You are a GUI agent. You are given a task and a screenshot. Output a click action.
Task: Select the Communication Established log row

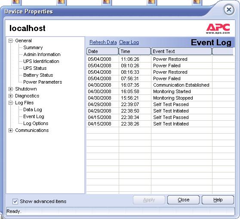(x=160, y=85)
